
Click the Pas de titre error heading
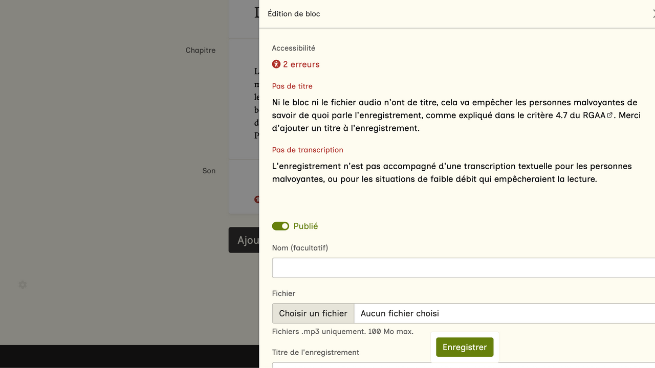click(x=292, y=86)
